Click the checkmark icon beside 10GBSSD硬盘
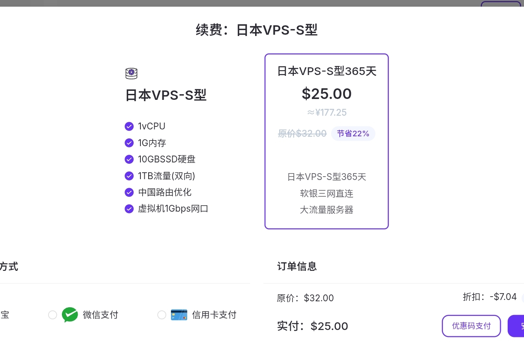The image size is (524, 354). click(129, 159)
